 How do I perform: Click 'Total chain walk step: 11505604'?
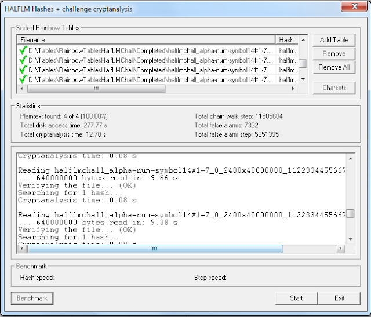238,116
